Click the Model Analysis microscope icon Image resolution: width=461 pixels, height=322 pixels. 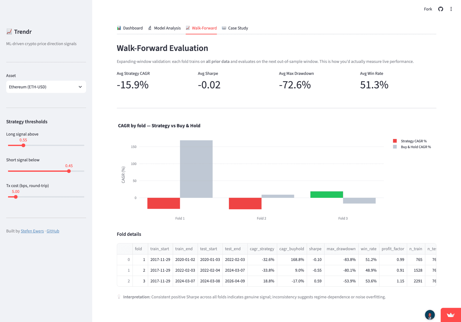[x=150, y=28]
